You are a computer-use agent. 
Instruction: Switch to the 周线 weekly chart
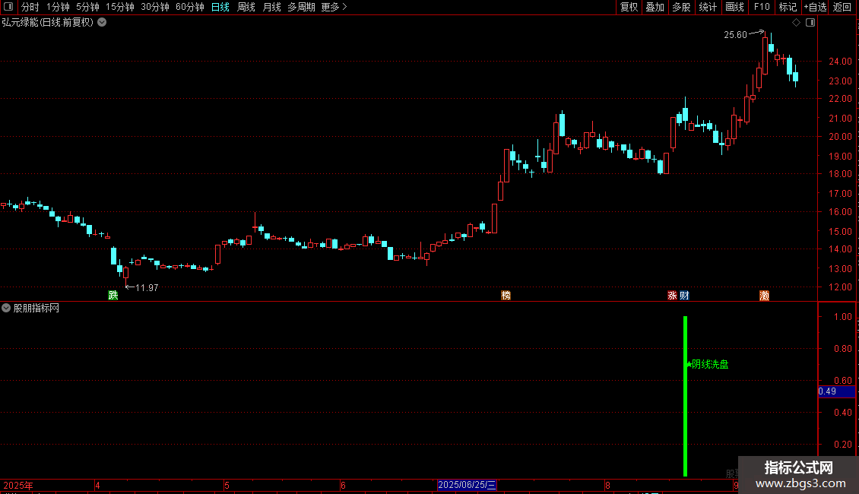point(246,7)
